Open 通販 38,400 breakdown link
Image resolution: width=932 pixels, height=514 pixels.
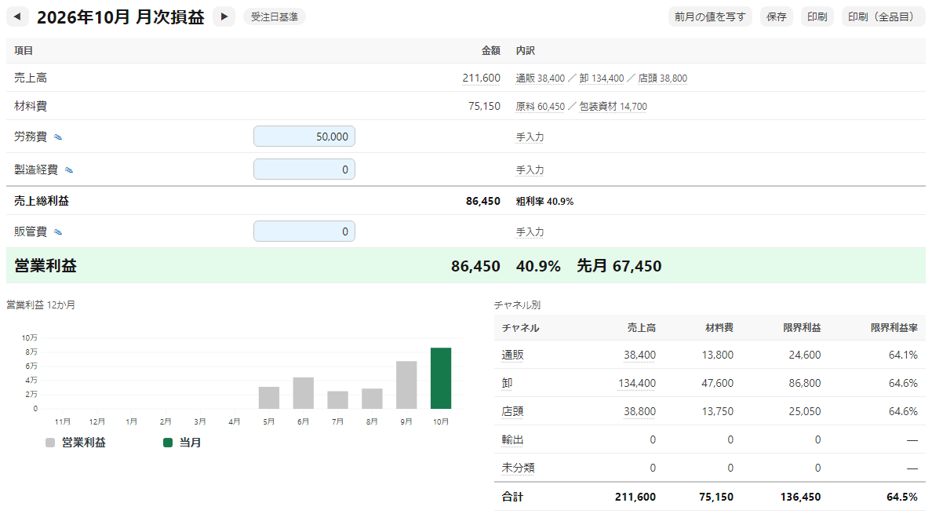[x=541, y=78]
